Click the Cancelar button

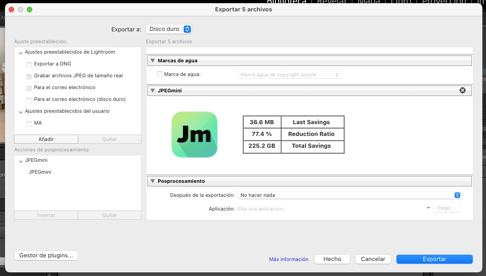(373, 259)
